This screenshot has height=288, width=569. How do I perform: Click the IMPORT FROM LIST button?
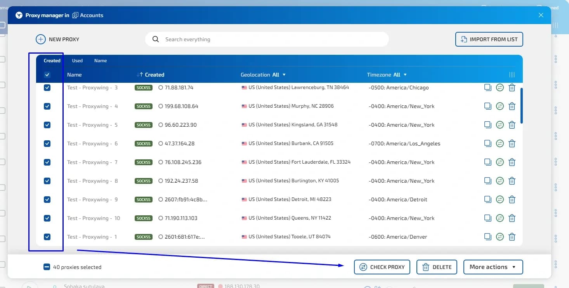tap(489, 39)
